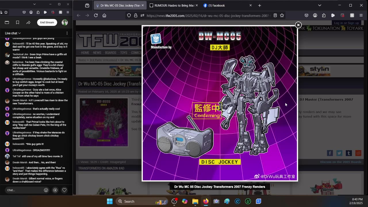Open tracking protection shield in address bar
Viewport: 368px width, 207px height.
129,16
